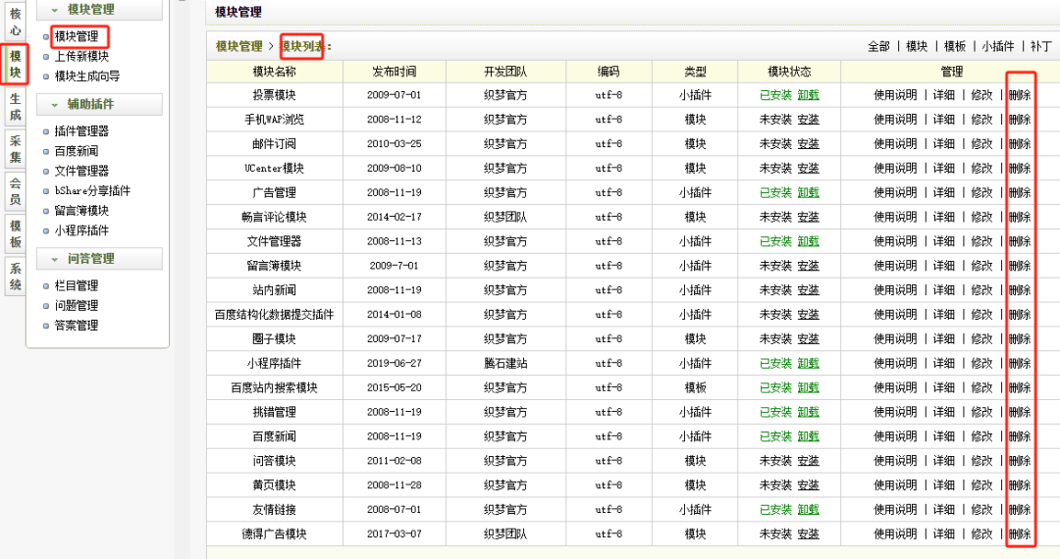1060x559 pixels.
Task: Uninstall the 友情链接 plugin
Action: tap(809, 510)
